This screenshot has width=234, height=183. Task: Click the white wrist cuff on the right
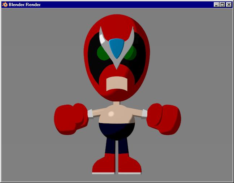[144, 113]
